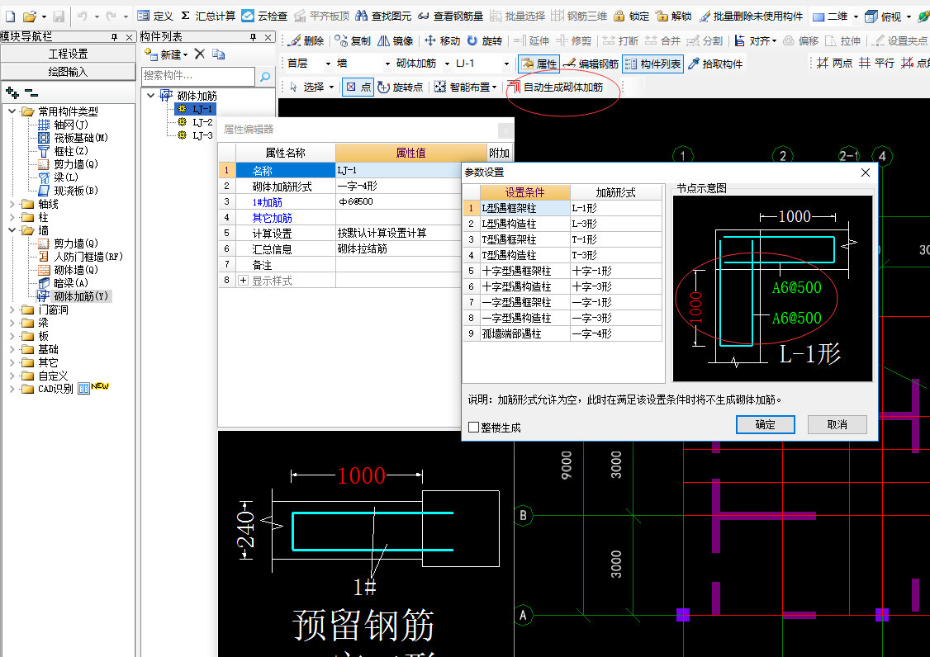Open the folder icon in the top toolbar
The height and width of the screenshot is (657, 930).
pyautogui.click(x=29, y=16)
